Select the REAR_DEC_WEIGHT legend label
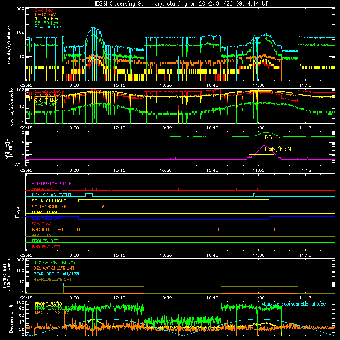 [x=52, y=280]
